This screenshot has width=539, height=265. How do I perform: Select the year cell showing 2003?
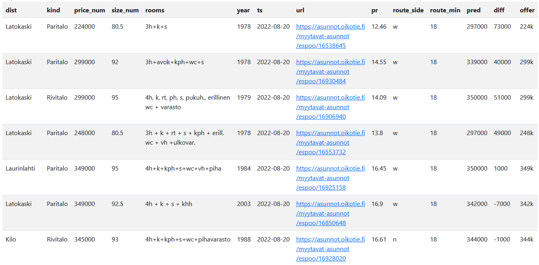(x=244, y=204)
